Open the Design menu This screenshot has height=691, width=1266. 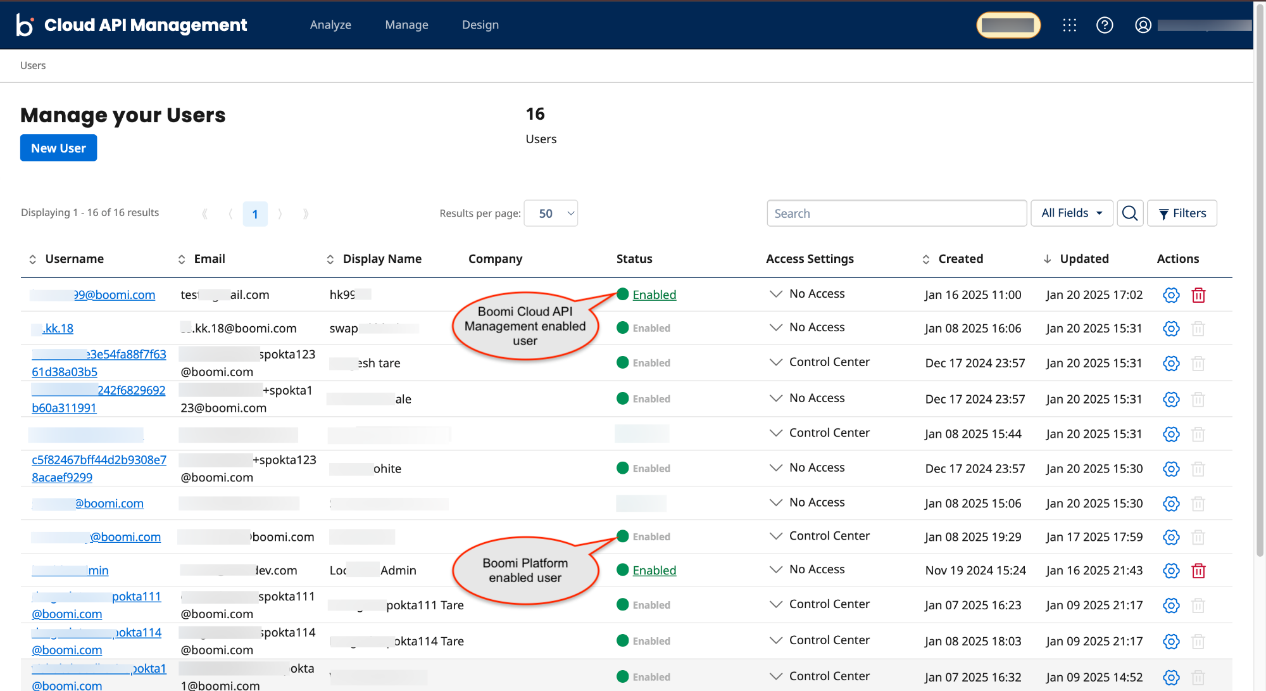480,25
